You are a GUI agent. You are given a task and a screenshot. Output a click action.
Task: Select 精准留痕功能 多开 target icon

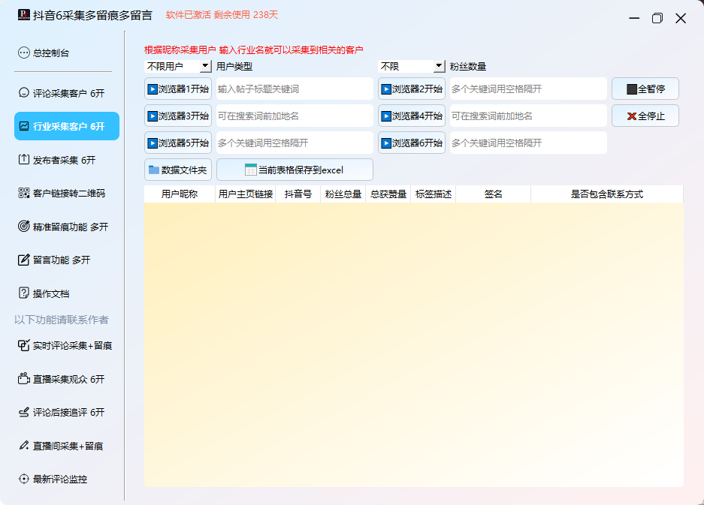click(x=24, y=227)
